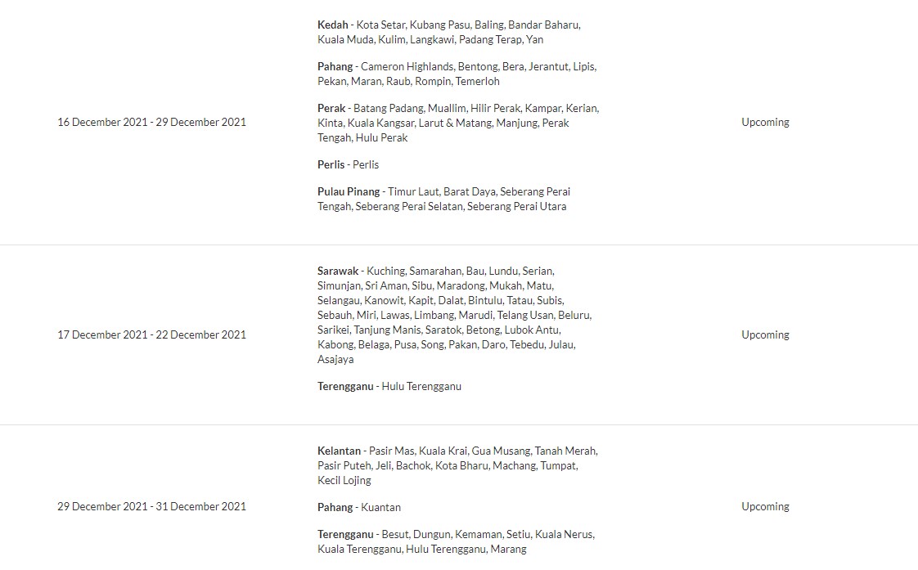Click the Hulu Terengganu text in Sarawak row
The width and height of the screenshot is (918, 570).
click(421, 386)
